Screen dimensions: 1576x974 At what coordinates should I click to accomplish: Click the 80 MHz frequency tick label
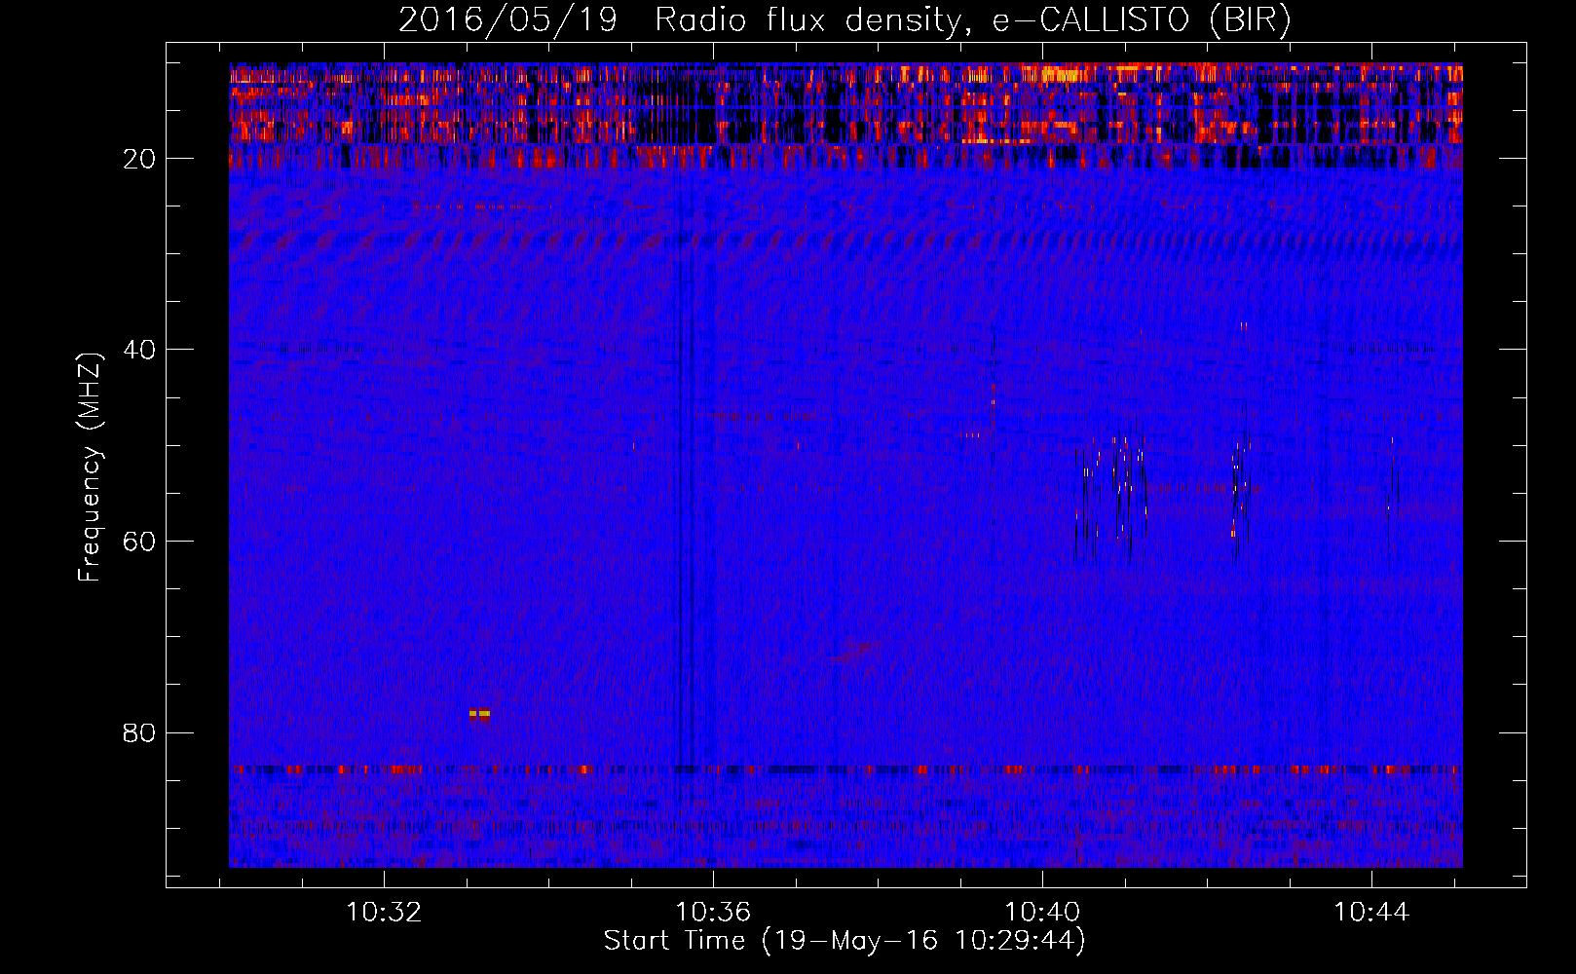tap(140, 732)
